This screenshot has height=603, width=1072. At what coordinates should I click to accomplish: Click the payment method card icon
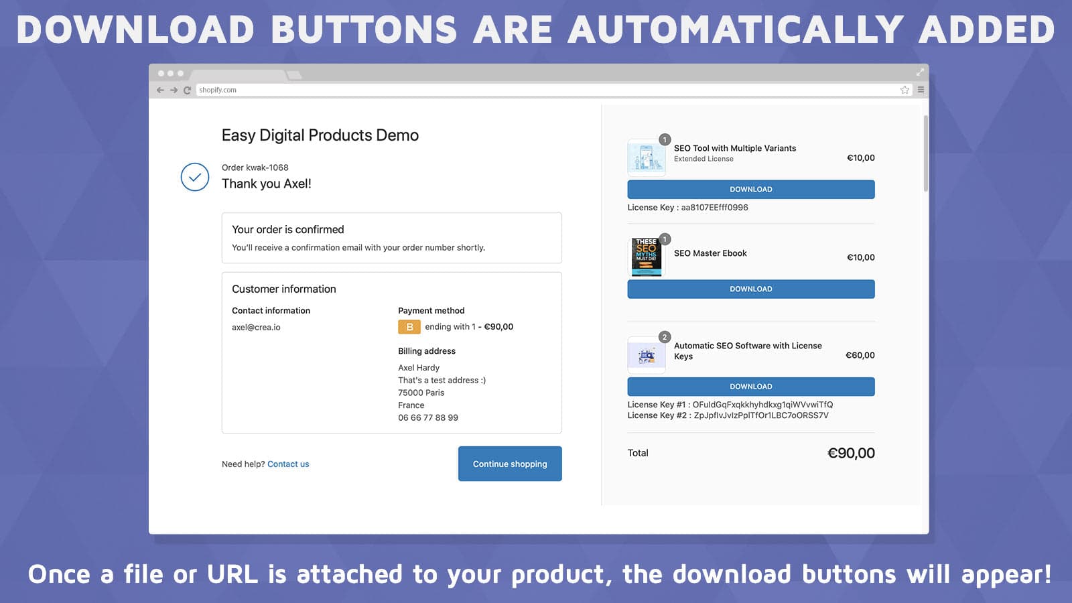coord(408,327)
